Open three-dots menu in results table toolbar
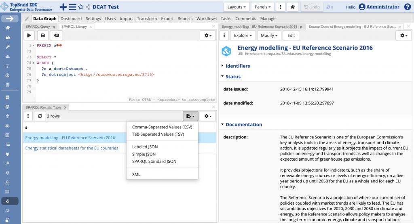Image resolution: width=414 pixels, height=224 pixels. pyautogui.click(x=28, y=116)
